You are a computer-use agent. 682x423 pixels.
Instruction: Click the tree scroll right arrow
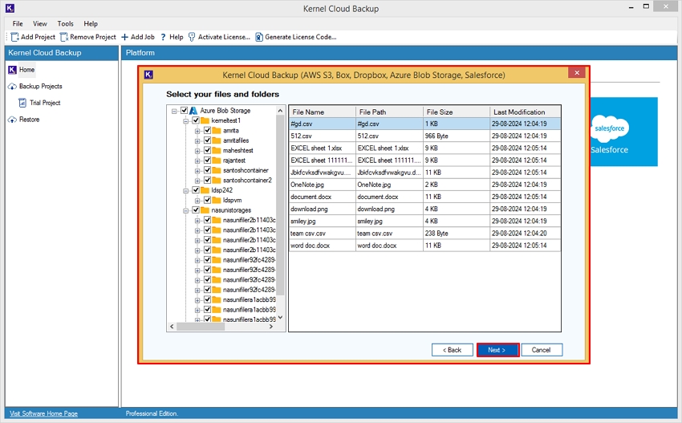(x=271, y=327)
